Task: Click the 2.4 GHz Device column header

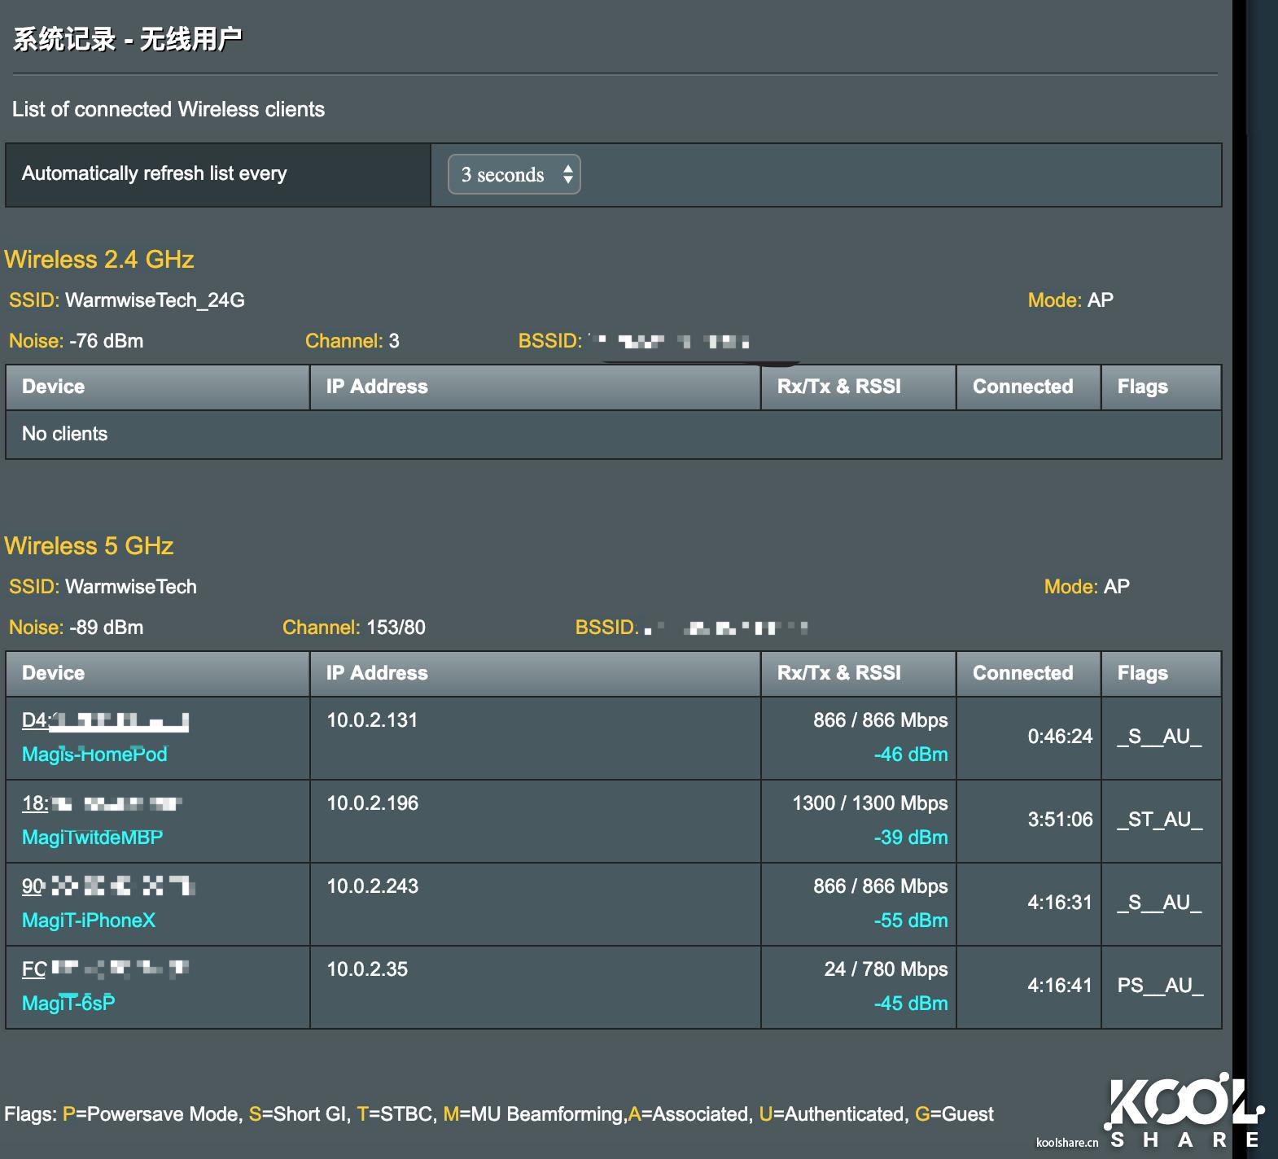Action: pos(54,387)
